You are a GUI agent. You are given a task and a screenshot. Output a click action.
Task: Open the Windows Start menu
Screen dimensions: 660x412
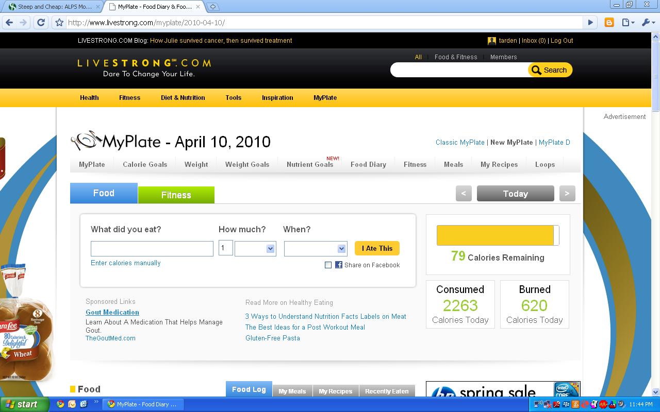24,404
